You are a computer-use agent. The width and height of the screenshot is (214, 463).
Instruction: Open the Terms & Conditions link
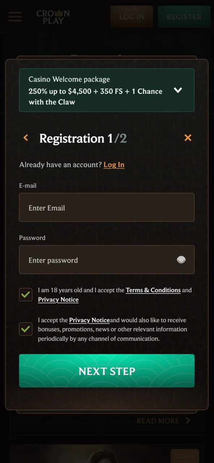(153, 290)
